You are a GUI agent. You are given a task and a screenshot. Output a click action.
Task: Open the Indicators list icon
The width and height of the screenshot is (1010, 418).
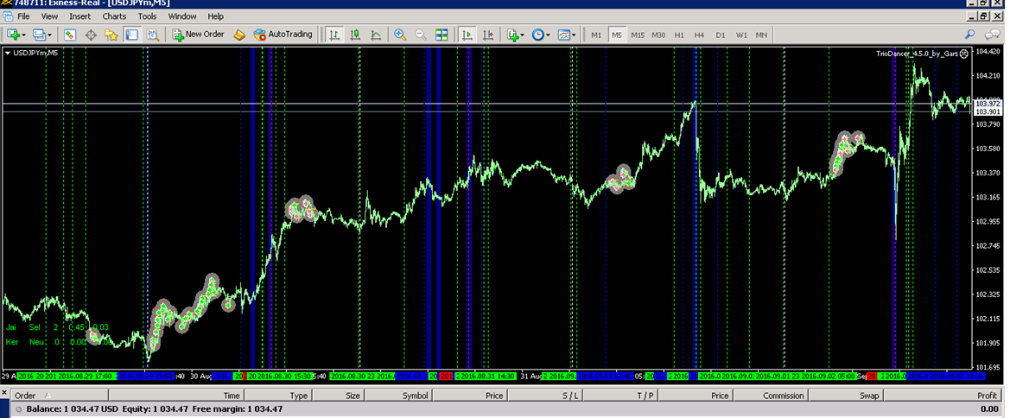pos(512,35)
